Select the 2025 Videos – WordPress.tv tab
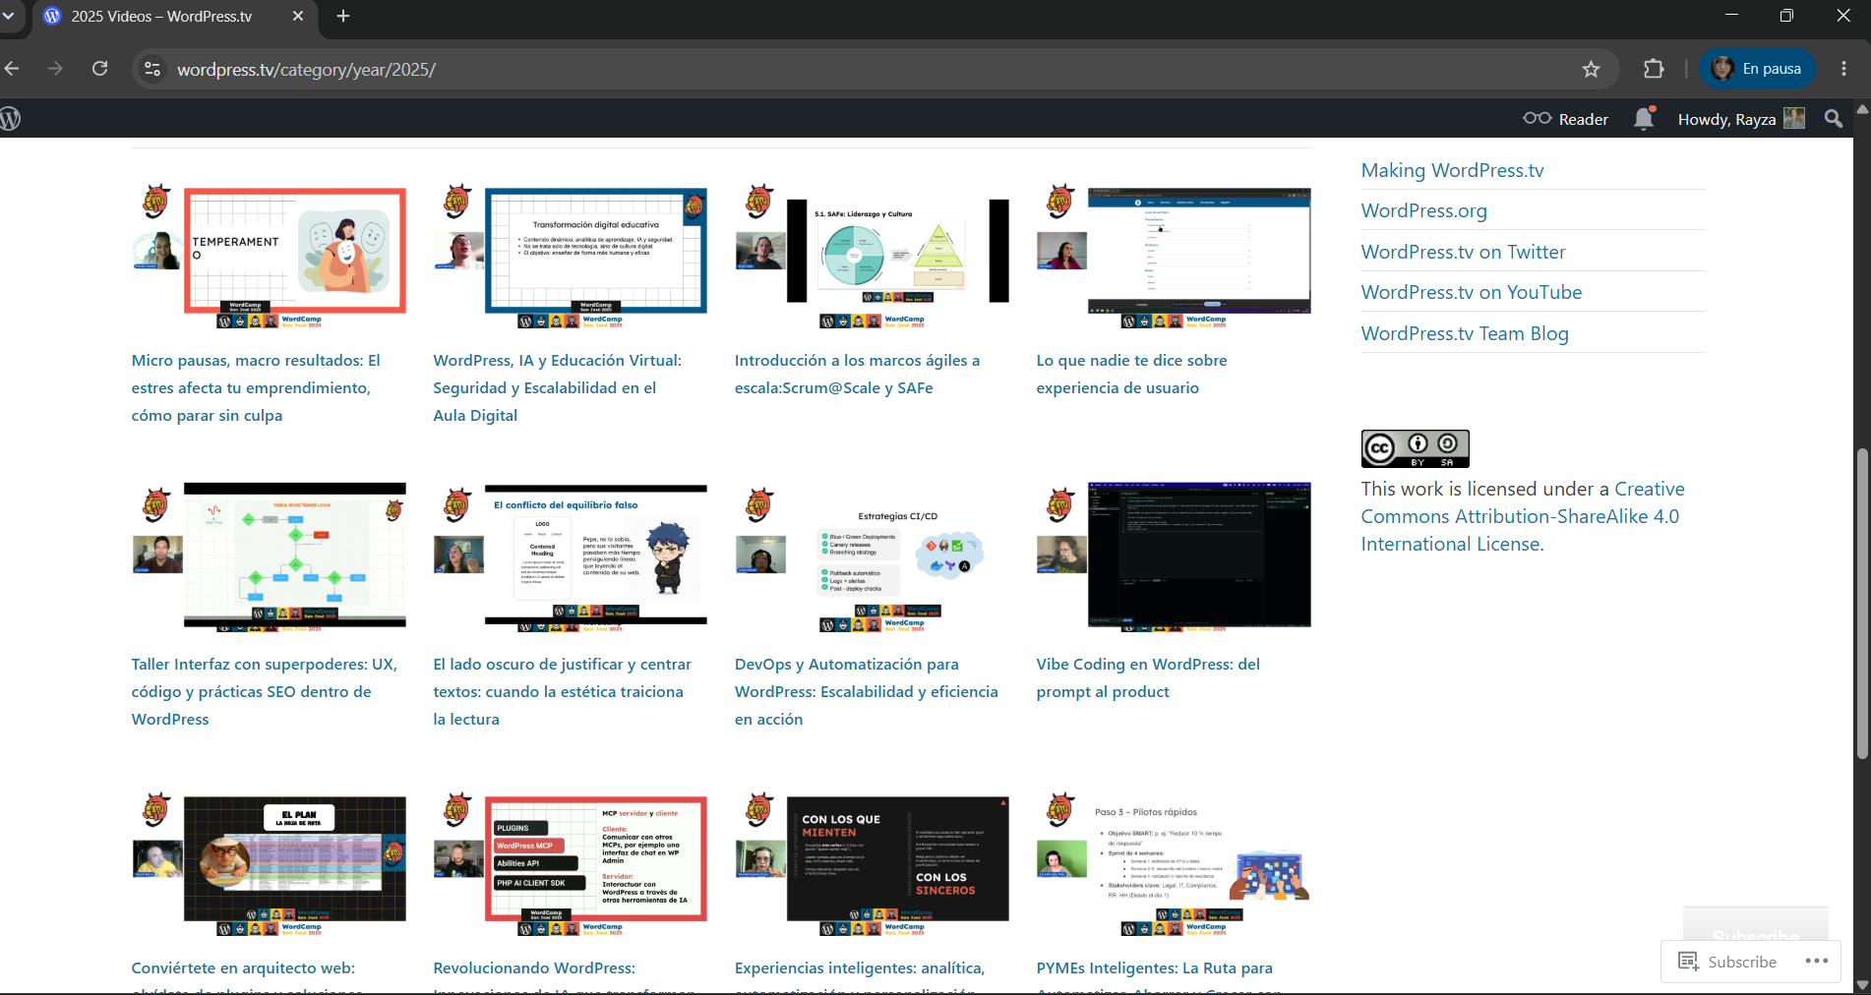This screenshot has width=1871, height=995. (x=174, y=16)
